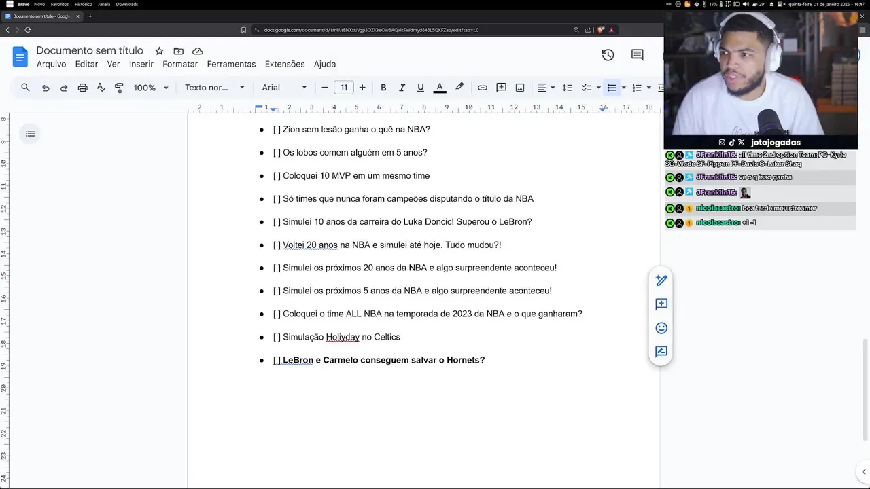Open the checklist dropdown arrow
The height and width of the screenshot is (489, 870).
click(x=598, y=88)
